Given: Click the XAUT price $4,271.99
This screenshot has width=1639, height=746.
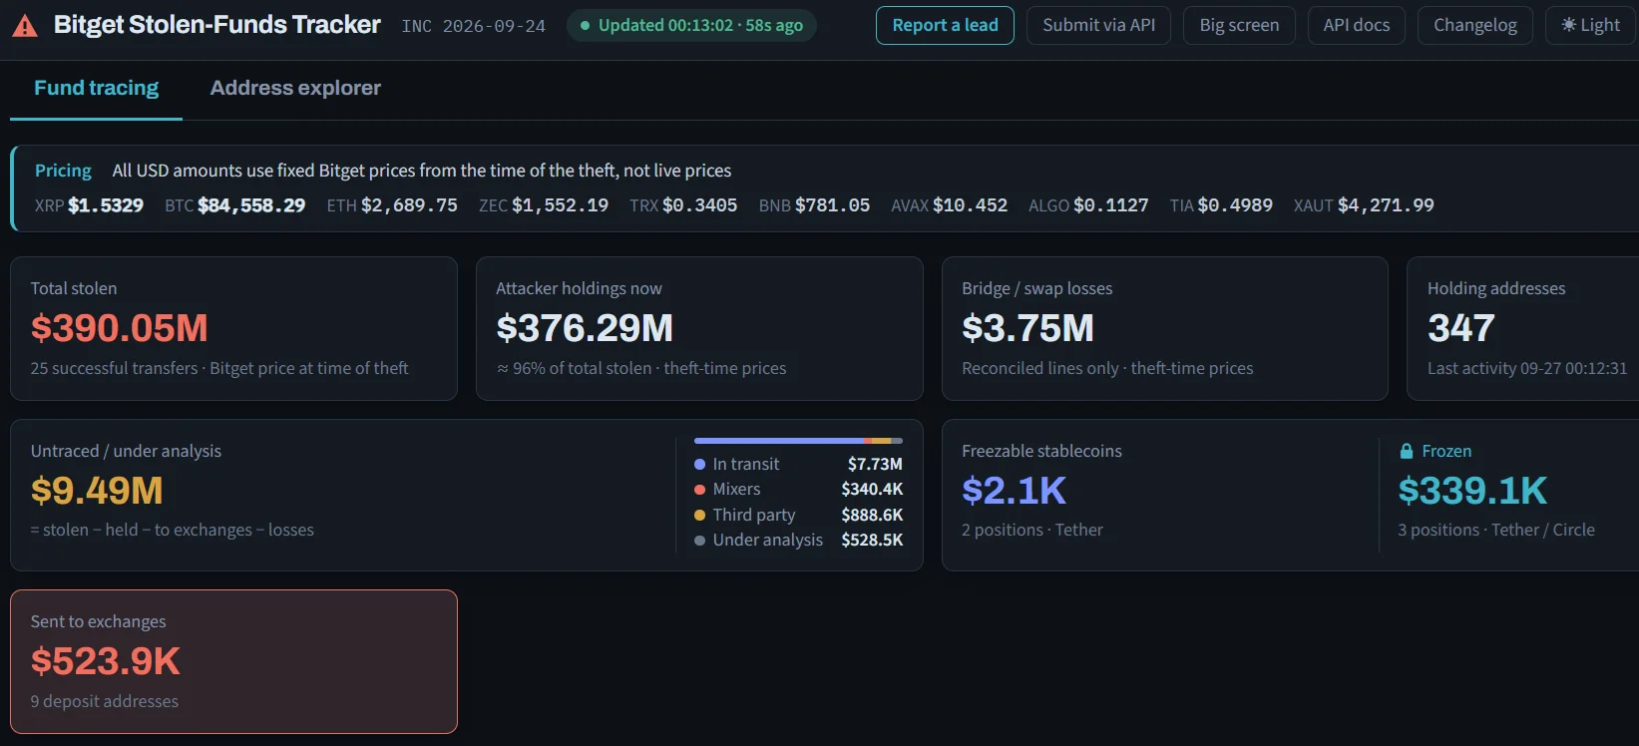Looking at the screenshot, I should pyautogui.click(x=1386, y=205).
